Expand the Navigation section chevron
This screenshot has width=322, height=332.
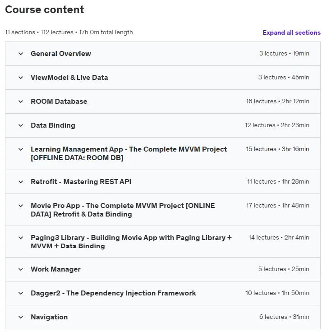coord(21,318)
